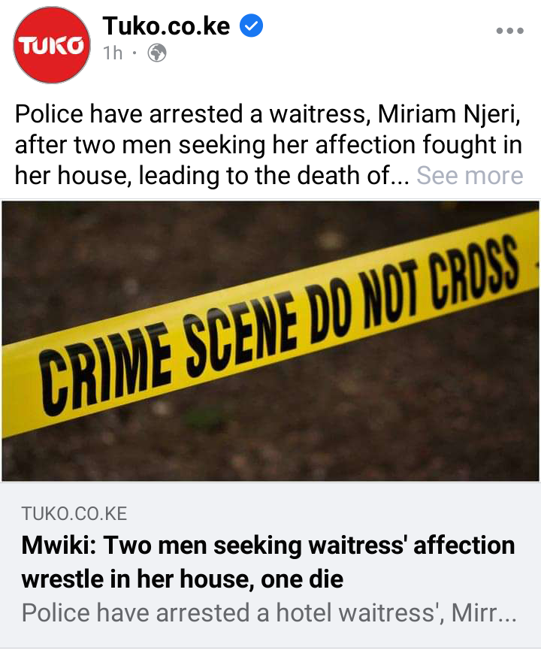
Task: Tap the caption line about her affection
Action: point(269,145)
